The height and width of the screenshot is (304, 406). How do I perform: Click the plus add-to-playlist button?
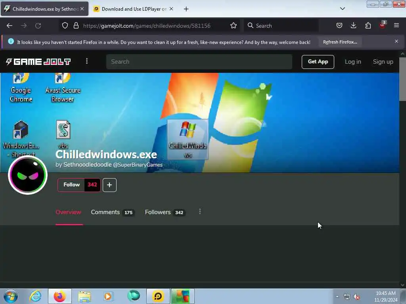(x=109, y=185)
